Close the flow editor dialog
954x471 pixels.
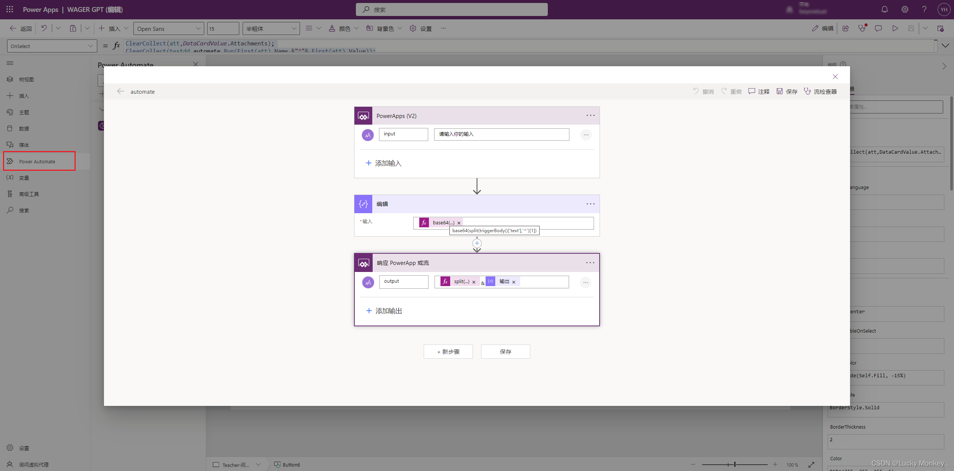coord(835,77)
